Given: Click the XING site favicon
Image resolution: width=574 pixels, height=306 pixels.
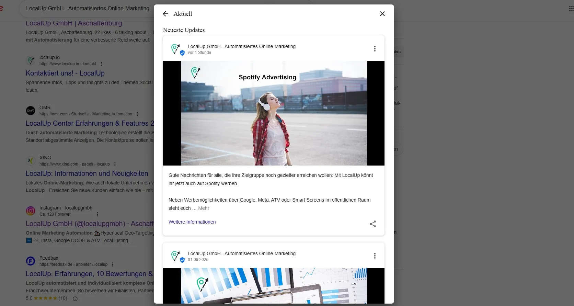Looking at the screenshot, I should point(31,161).
